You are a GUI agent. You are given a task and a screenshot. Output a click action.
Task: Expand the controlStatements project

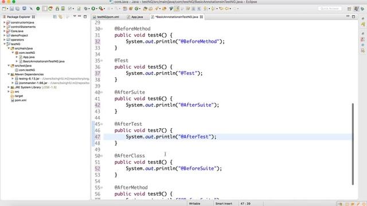(x=4, y=27)
